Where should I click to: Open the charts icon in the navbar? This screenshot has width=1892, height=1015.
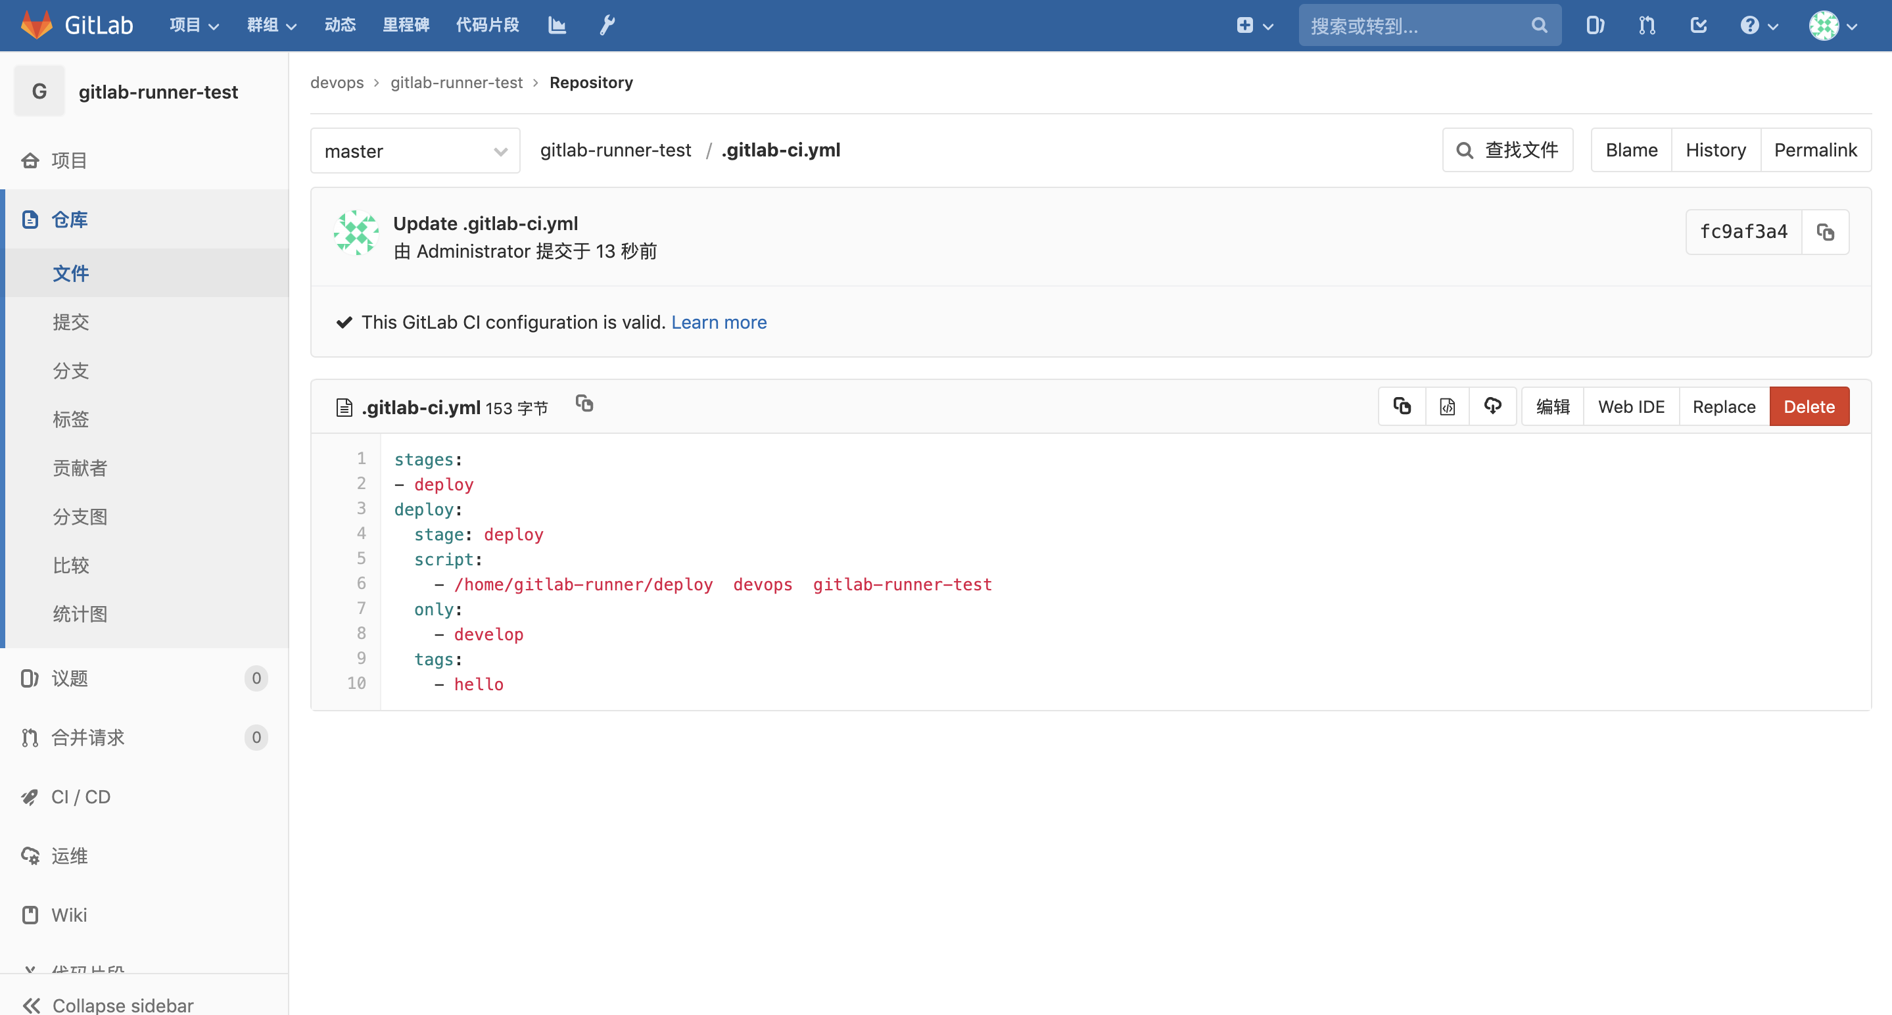(x=557, y=25)
